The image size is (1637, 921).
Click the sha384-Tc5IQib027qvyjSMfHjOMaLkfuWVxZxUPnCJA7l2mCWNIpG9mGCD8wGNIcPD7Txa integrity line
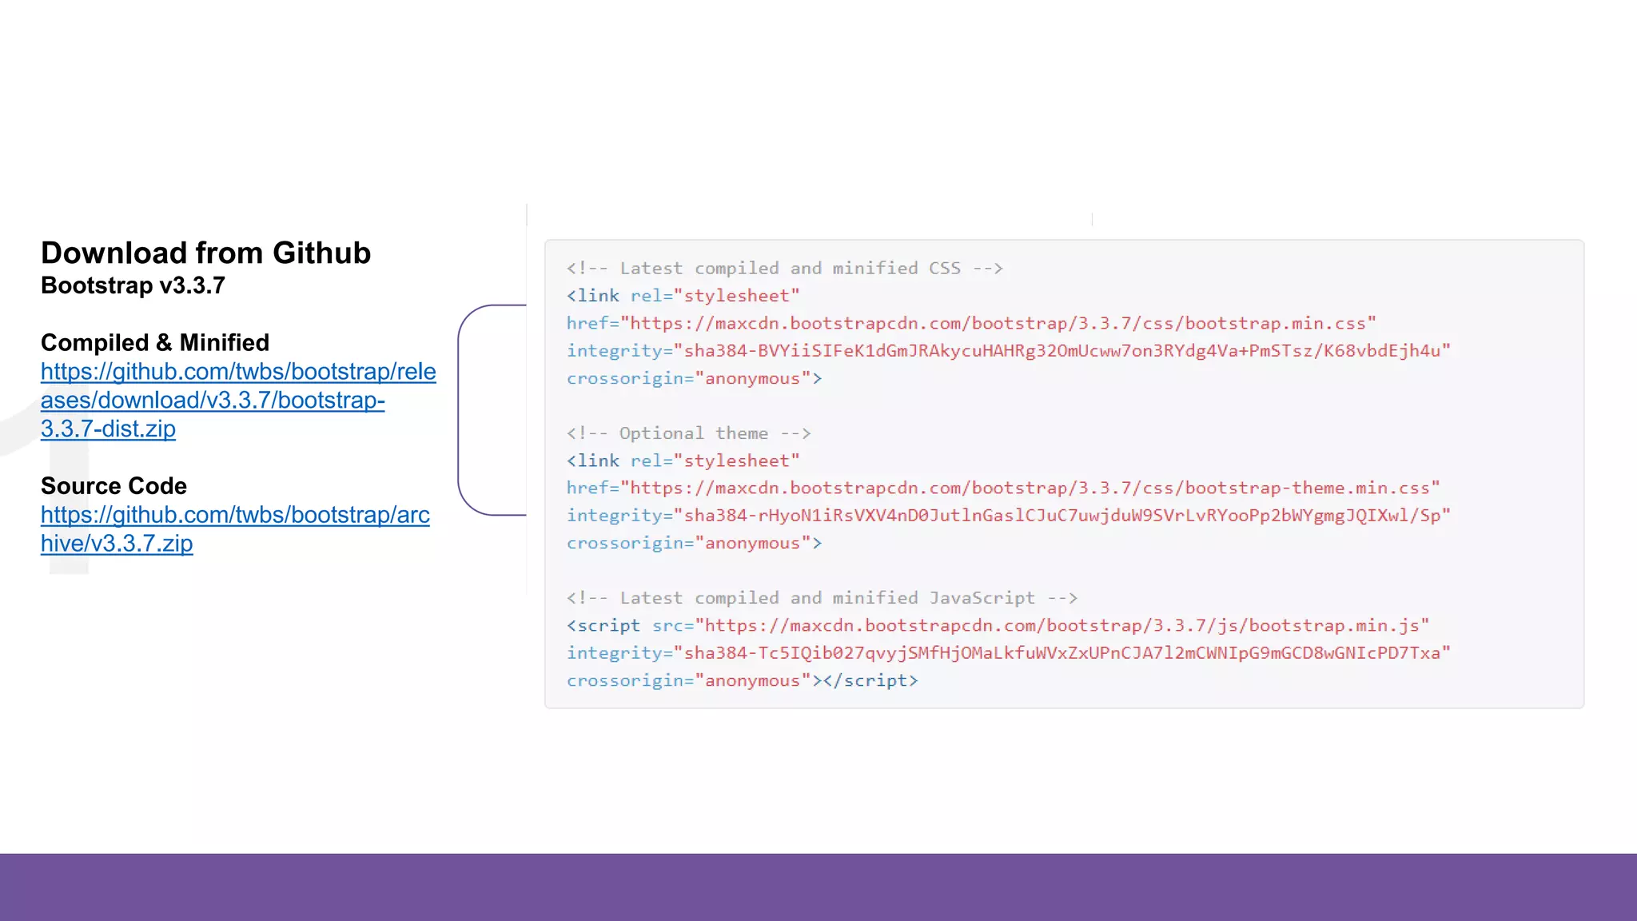click(1007, 653)
